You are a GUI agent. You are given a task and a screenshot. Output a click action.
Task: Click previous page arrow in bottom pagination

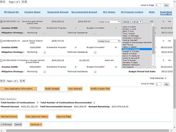point(4,81)
